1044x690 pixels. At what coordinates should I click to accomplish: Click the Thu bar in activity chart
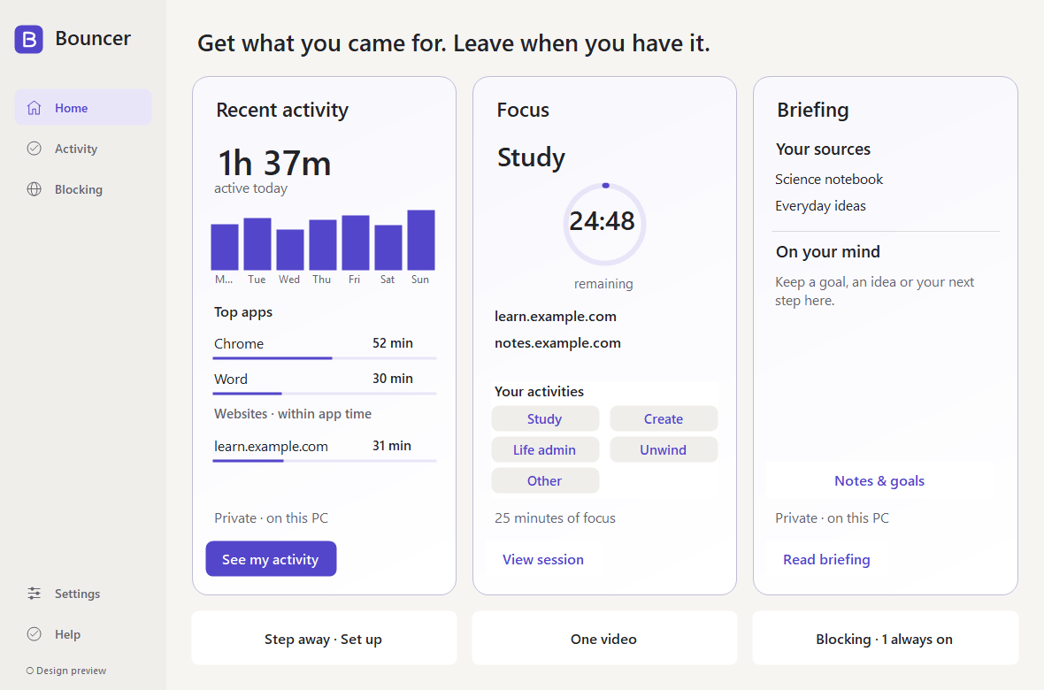(323, 244)
